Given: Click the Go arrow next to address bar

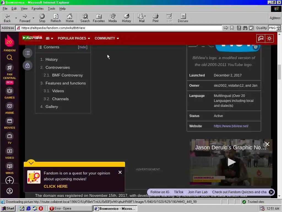Looking at the screenshot, I should tap(226, 28).
